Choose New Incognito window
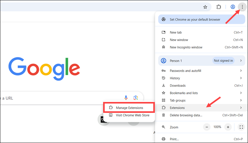This screenshot has height=143, width=248. (x=202, y=47)
